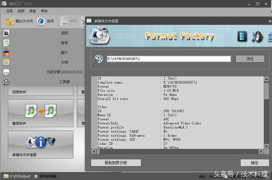272x180 pixels.
Task: Open 选项 options gear icon
Action: [x=41, y=21]
